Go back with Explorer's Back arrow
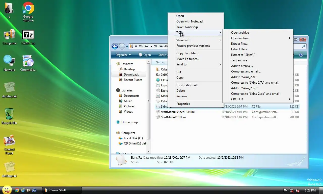The image size is (323, 194). (x=115, y=46)
